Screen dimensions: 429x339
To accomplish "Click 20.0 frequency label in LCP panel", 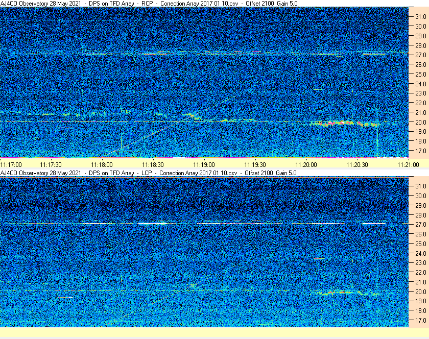I will (x=421, y=292).
